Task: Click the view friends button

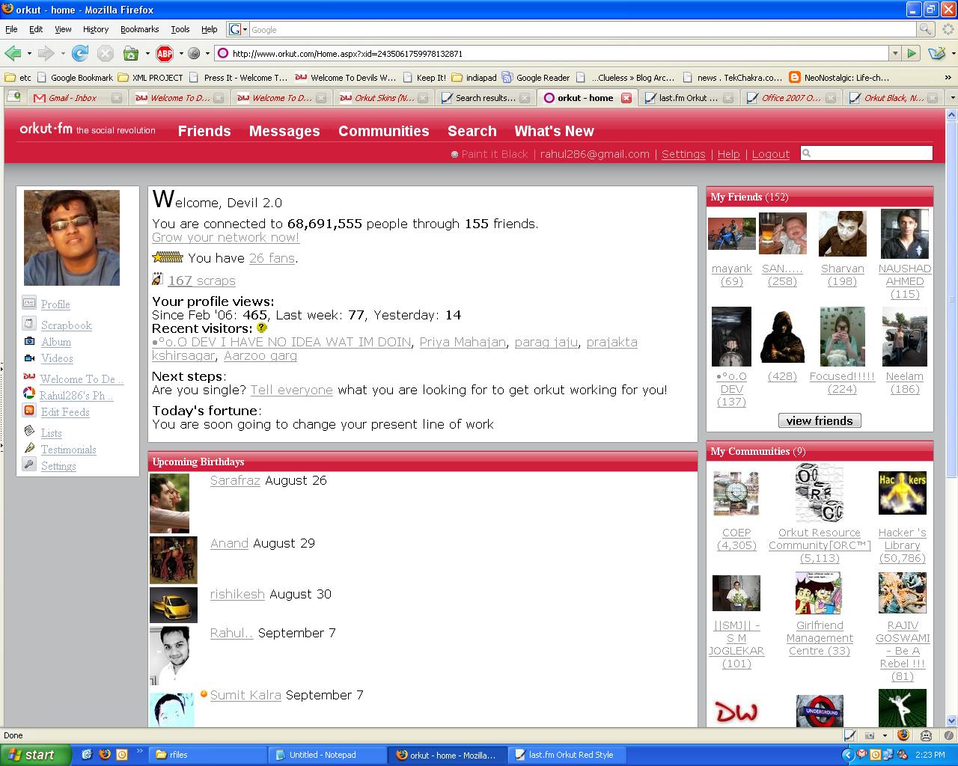Action: pyautogui.click(x=820, y=420)
